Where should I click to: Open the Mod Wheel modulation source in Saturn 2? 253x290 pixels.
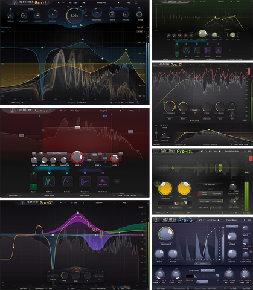(103, 182)
